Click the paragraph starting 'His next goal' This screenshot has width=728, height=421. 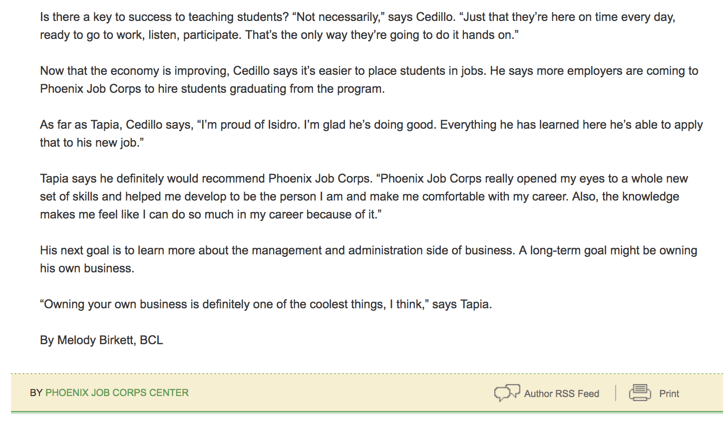[368, 259]
